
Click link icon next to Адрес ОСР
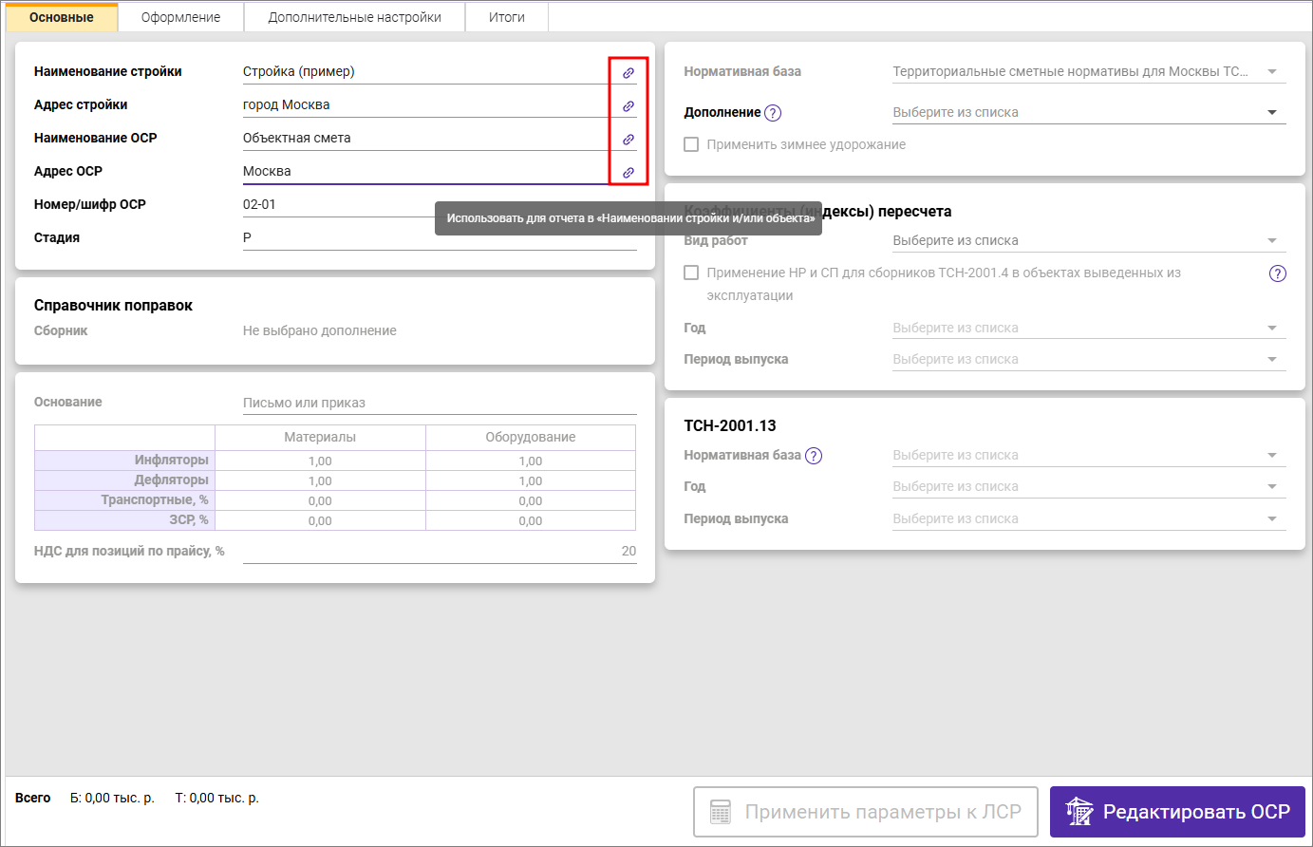pos(628,173)
